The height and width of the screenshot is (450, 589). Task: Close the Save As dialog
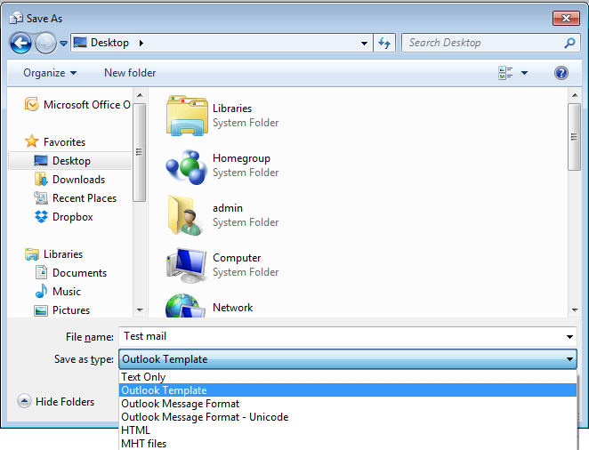(x=566, y=18)
